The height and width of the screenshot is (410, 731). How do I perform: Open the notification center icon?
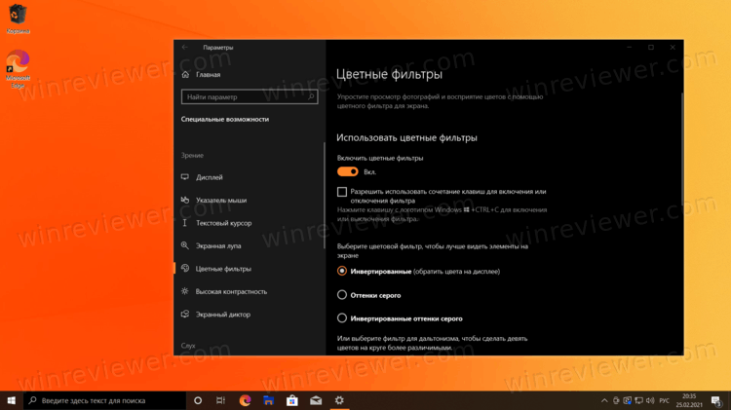716,400
